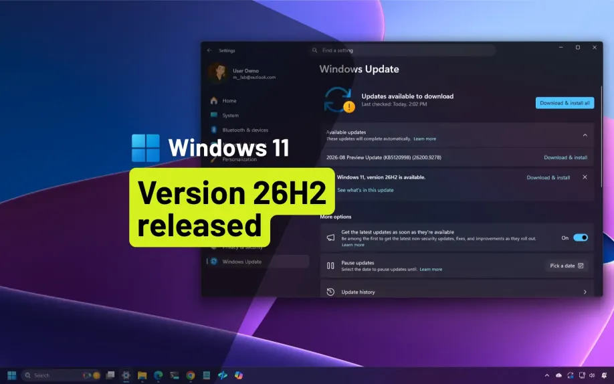Open File Explorer from the taskbar

[142, 375]
